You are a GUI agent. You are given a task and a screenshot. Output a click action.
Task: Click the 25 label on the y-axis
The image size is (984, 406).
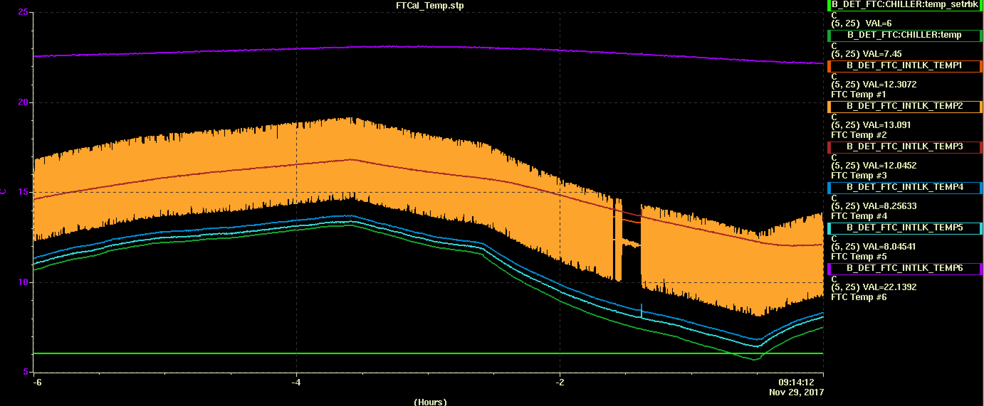(23, 12)
